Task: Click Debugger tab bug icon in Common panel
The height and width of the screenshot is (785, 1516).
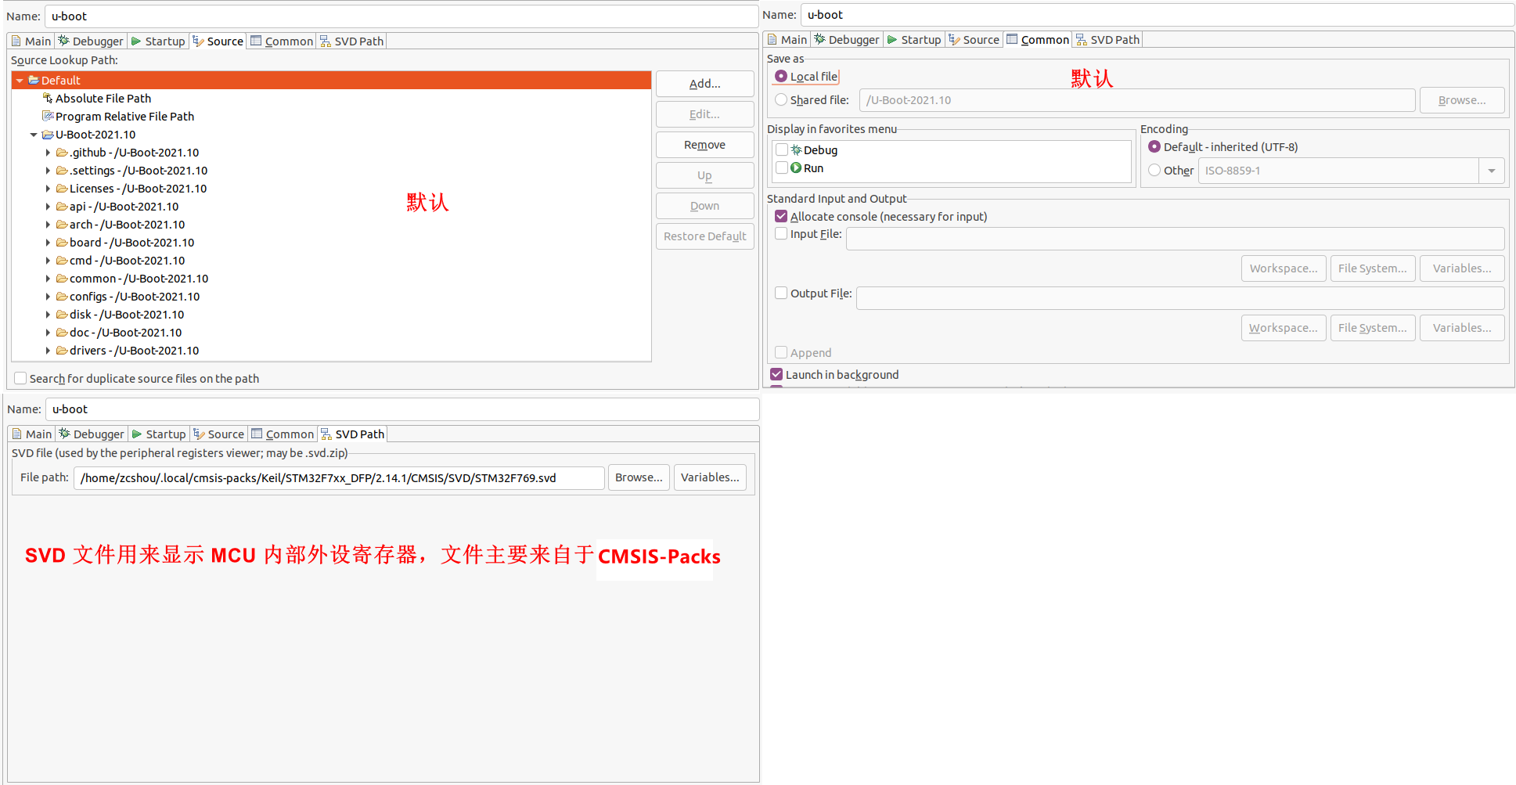Action: 819,40
